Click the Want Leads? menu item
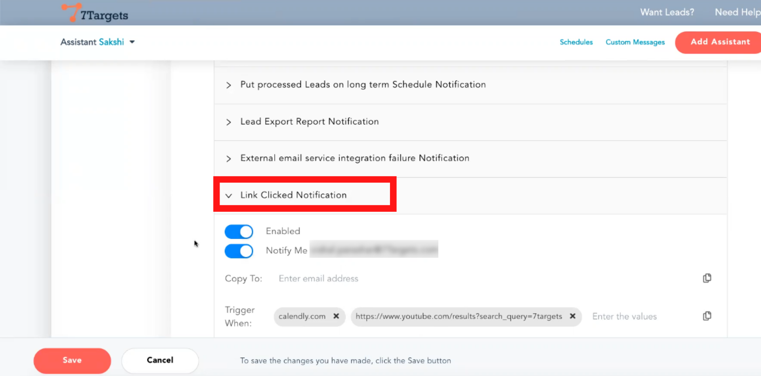This screenshot has height=376, width=761. click(667, 12)
